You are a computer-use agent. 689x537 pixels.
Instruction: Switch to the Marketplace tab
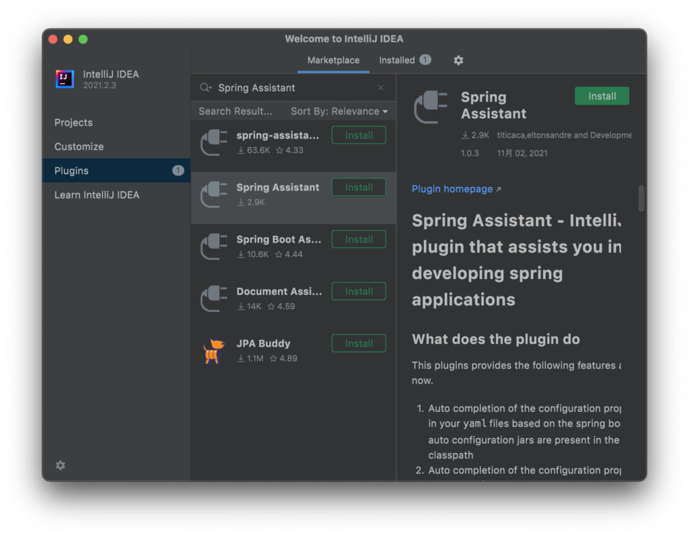point(333,60)
